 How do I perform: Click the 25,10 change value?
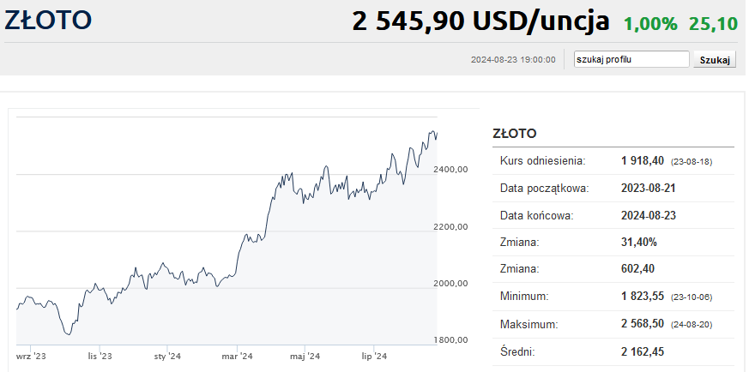tap(713, 23)
